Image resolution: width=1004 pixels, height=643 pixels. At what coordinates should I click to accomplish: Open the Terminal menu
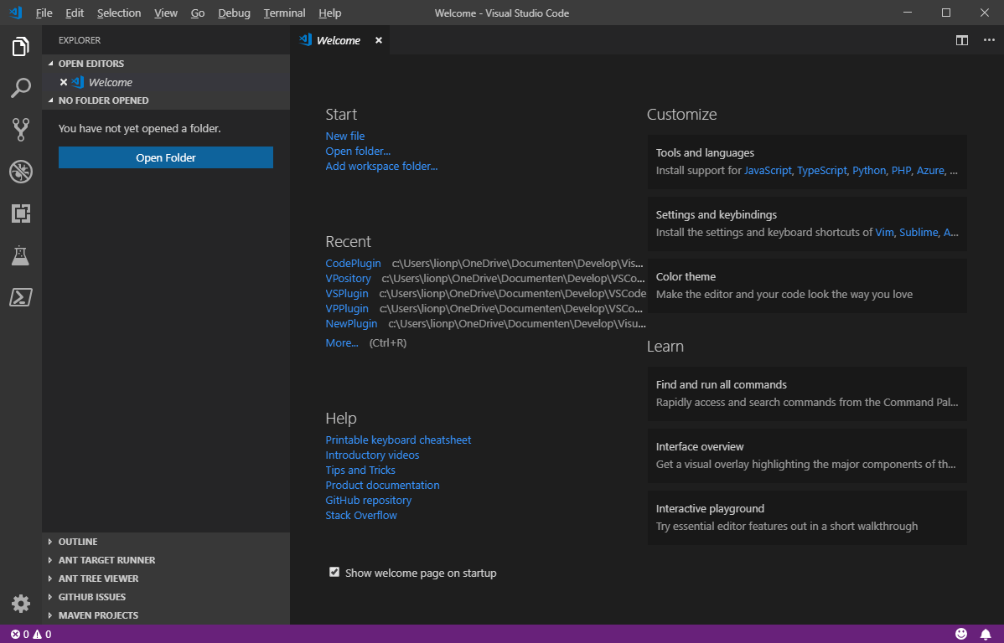(x=284, y=13)
